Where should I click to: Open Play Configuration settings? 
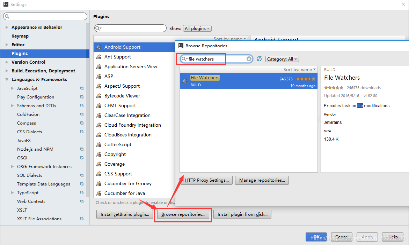[x=36, y=97]
